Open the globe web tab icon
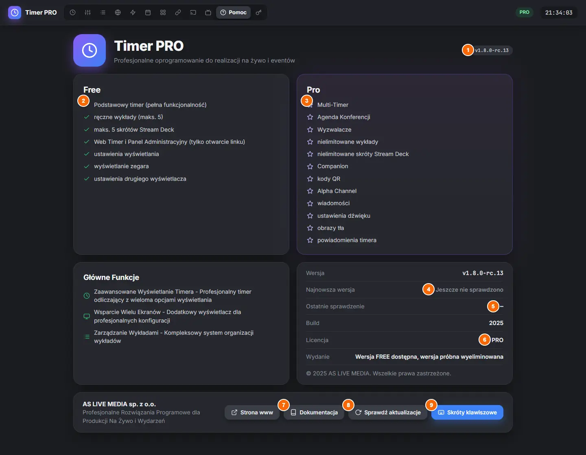Image resolution: width=586 pixels, height=455 pixels. tap(118, 13)
